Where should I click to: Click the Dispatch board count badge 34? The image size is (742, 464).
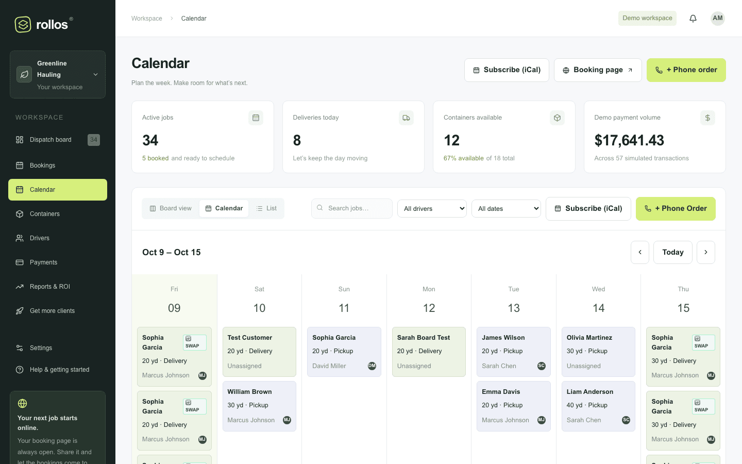pos(94,140)
